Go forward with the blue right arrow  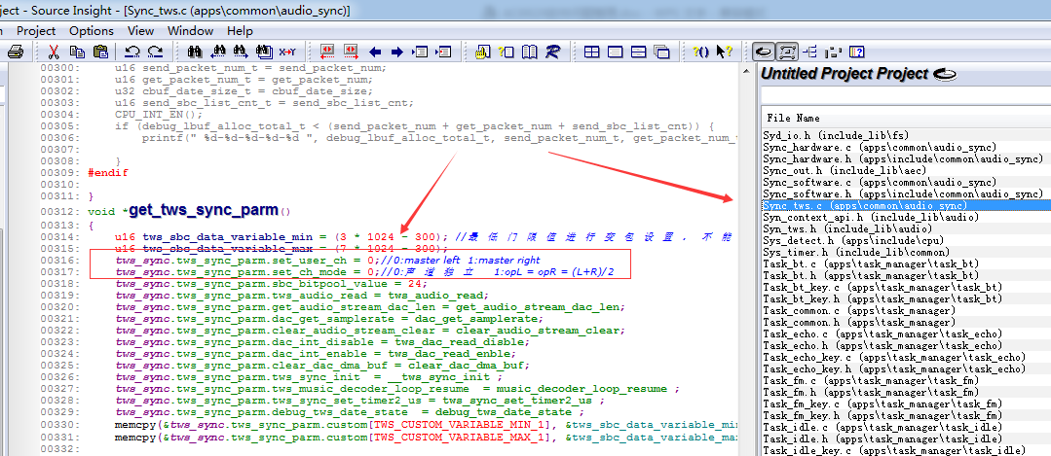396,52
